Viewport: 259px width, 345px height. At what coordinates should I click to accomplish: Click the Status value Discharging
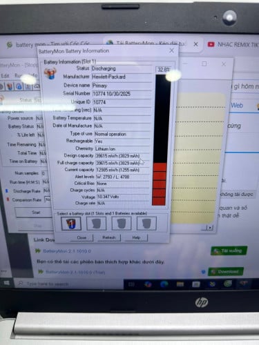coord(122,68)
